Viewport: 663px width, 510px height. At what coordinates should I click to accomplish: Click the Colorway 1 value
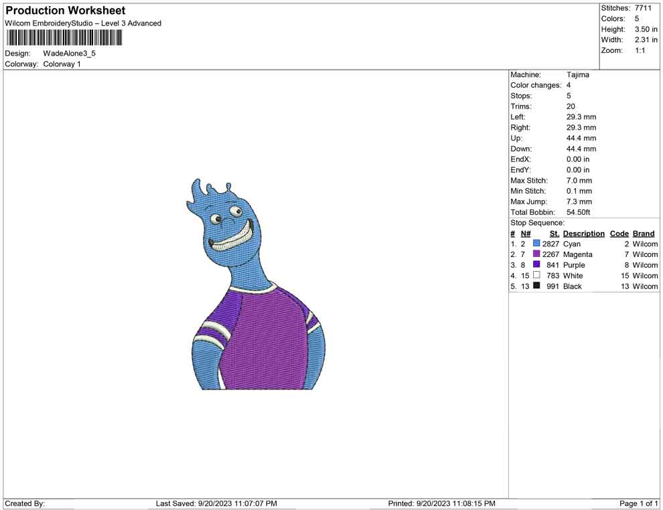[62, 64]
